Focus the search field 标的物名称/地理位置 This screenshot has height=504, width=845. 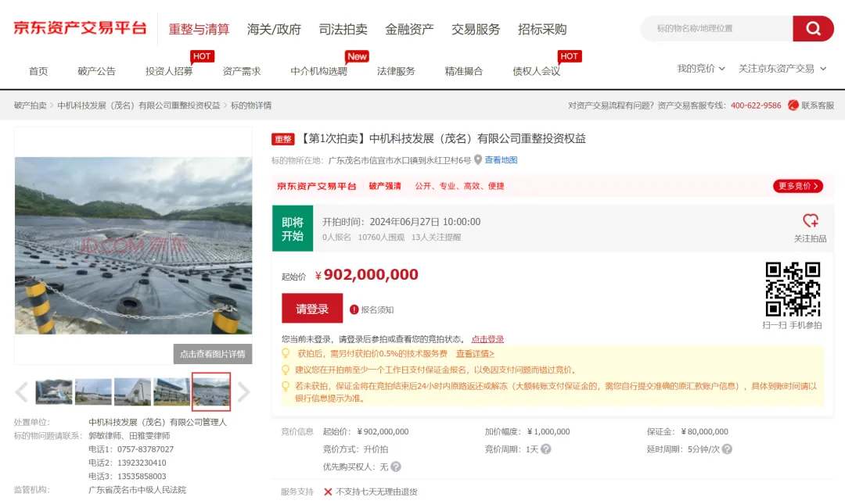tap(717, 29)
